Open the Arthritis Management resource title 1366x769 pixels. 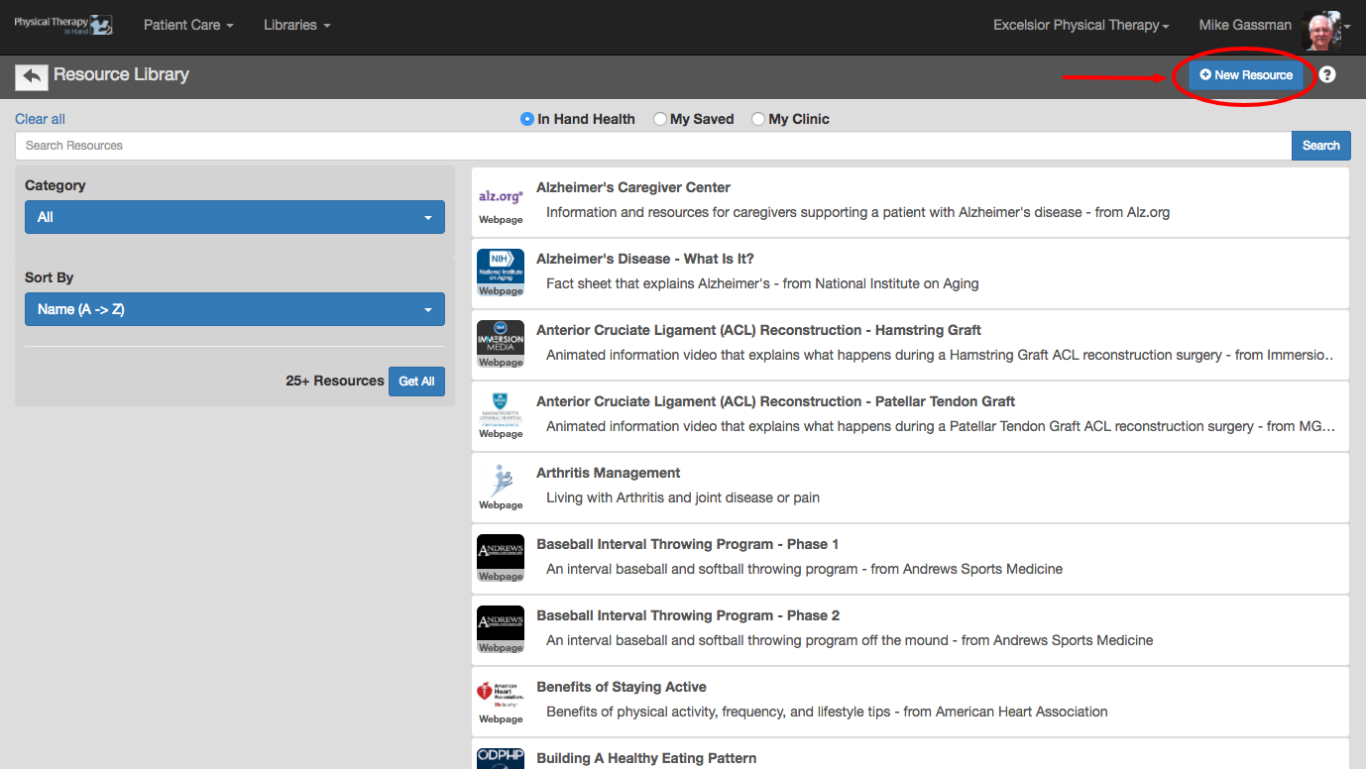[609, 473]
